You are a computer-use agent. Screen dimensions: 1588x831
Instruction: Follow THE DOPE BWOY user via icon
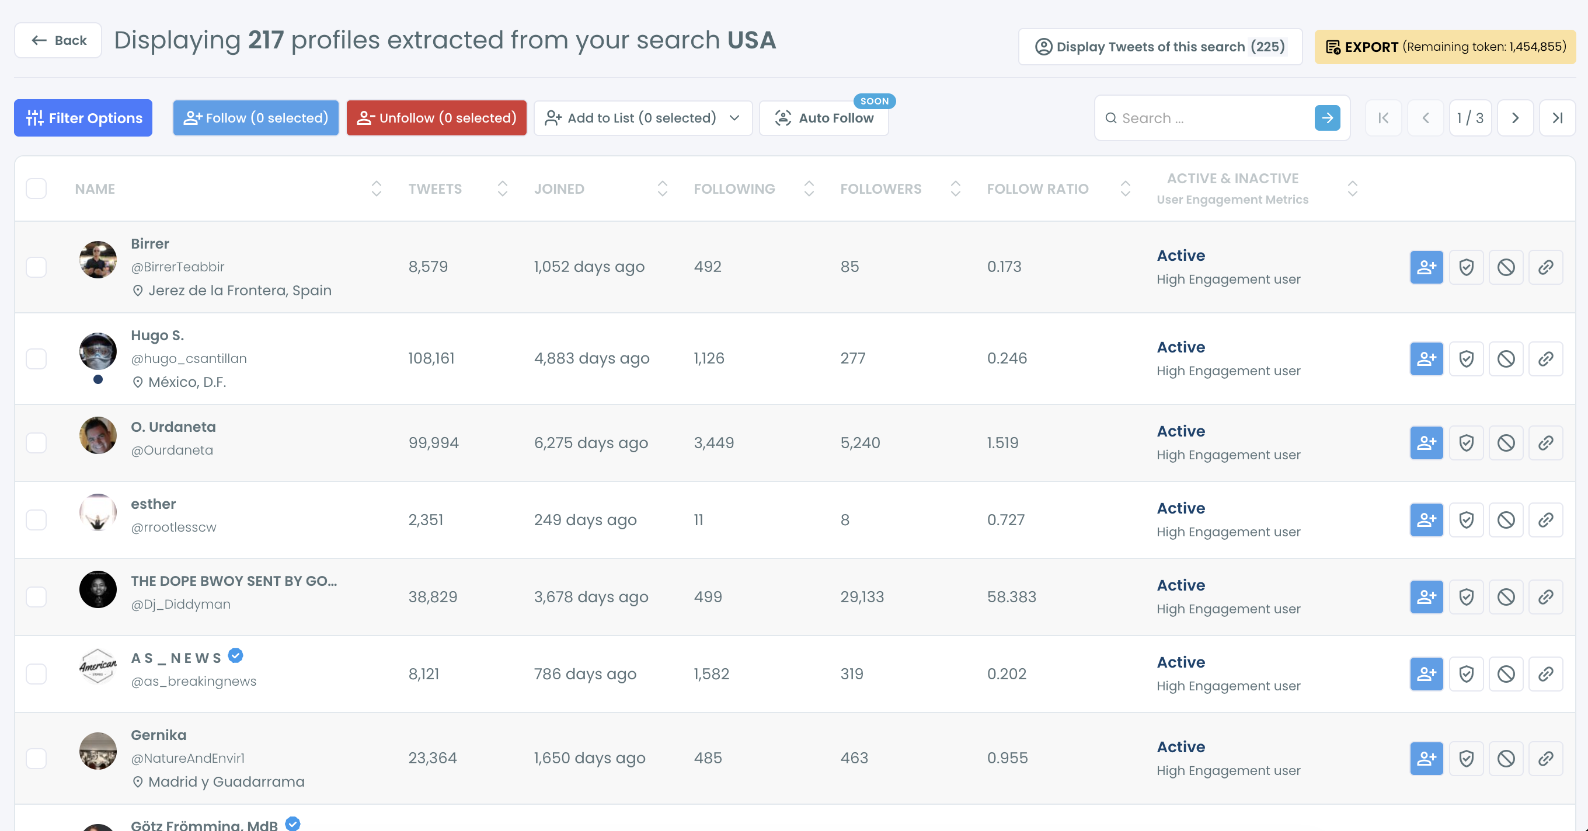pos(1426,596)
